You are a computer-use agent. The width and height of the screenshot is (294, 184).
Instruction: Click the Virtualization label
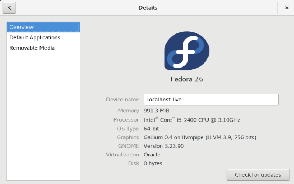pyautogui.click(x=122, y=155)
